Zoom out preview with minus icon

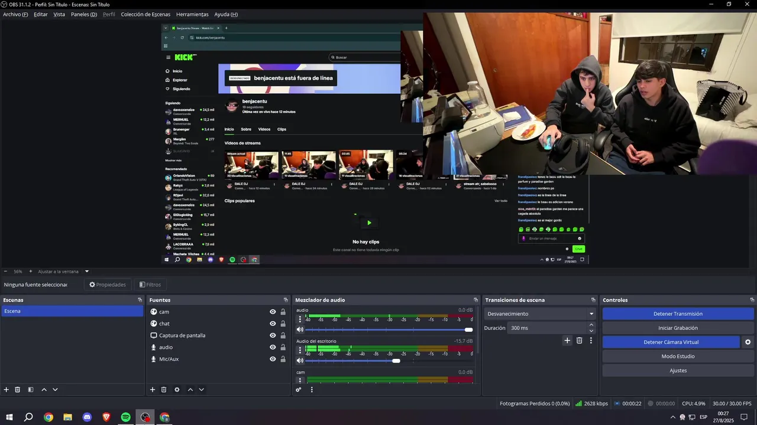coord(5,272)
